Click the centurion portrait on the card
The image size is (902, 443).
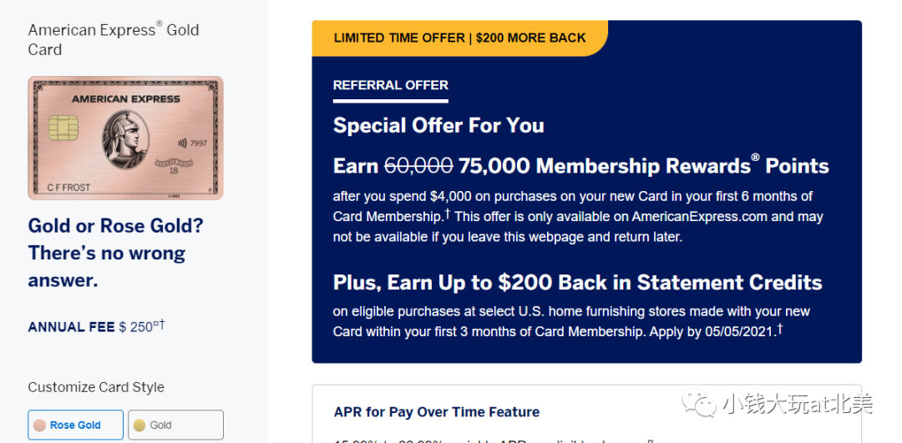(125, 139)
